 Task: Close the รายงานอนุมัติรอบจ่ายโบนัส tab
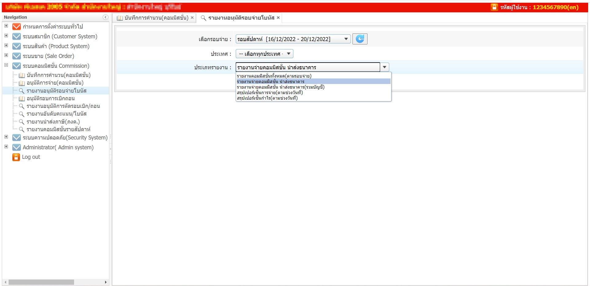pyautogui.click(x=278, y=18)
